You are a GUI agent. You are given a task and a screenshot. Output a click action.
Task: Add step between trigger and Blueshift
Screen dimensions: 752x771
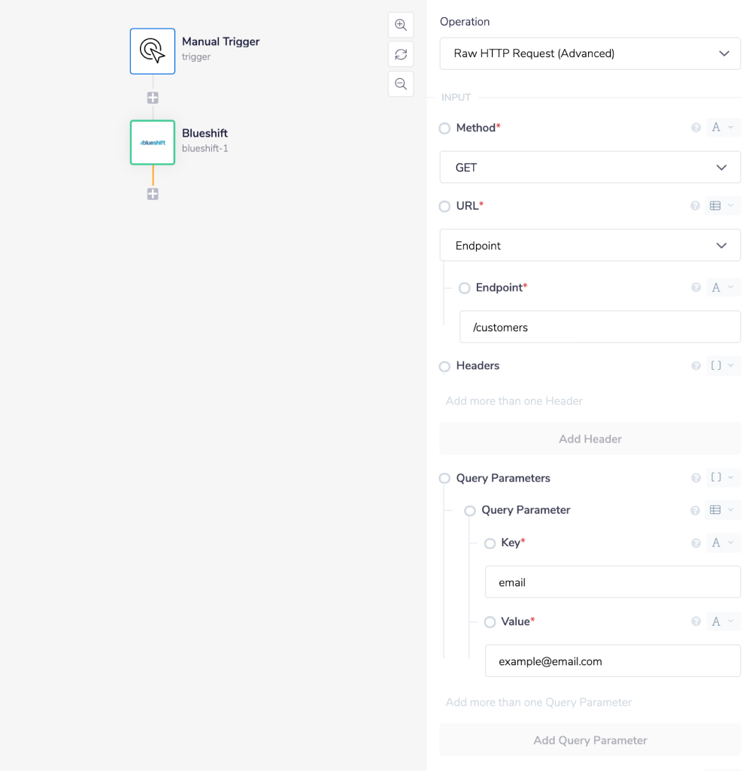click(x=153, y=98)
